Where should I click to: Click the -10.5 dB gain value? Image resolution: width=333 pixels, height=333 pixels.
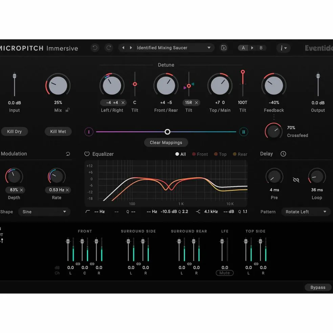point(169,212)
